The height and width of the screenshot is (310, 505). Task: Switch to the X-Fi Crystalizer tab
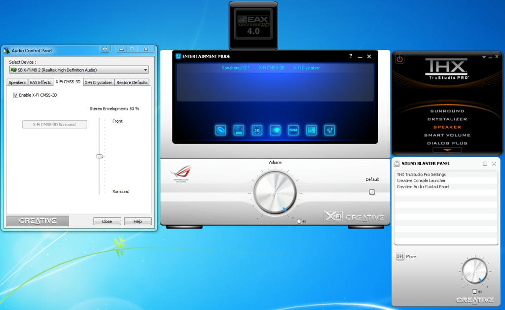(98, 82)
